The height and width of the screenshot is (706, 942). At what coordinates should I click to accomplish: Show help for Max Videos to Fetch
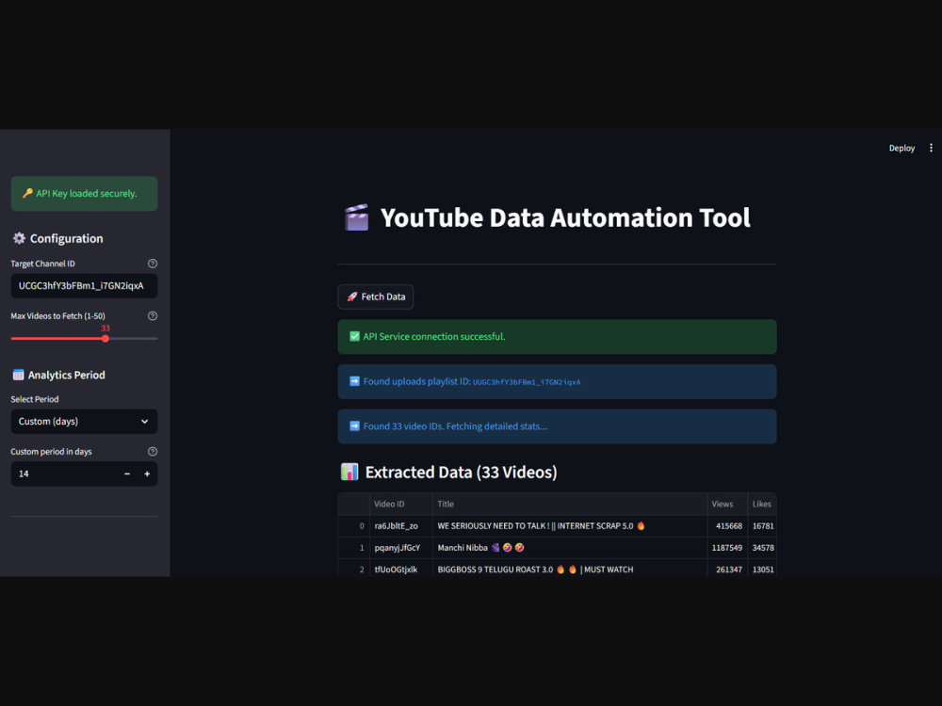tap(153, 315)
